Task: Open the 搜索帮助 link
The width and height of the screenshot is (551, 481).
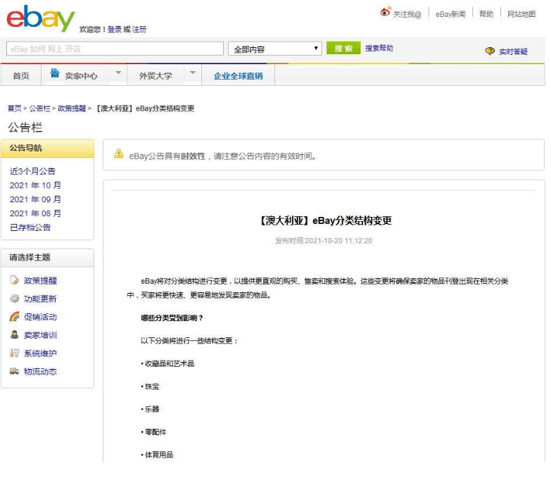Action: (x=379, y=48)
